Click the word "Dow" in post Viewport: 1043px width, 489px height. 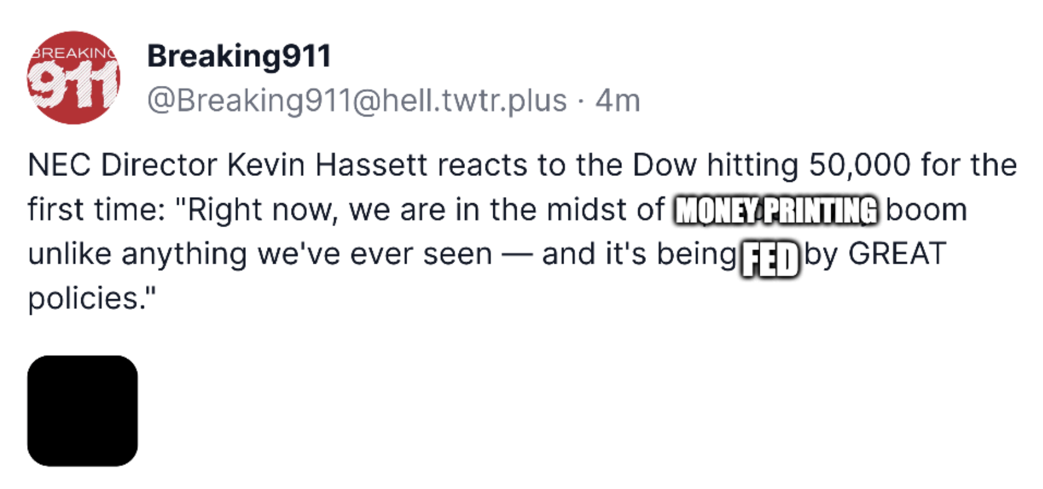tap(665, 165)
